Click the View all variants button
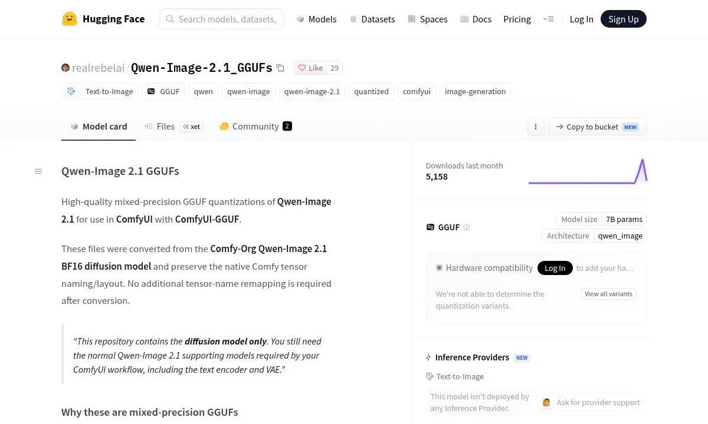The height and width of the screenshot is (424, 708). tap(608, 294)
